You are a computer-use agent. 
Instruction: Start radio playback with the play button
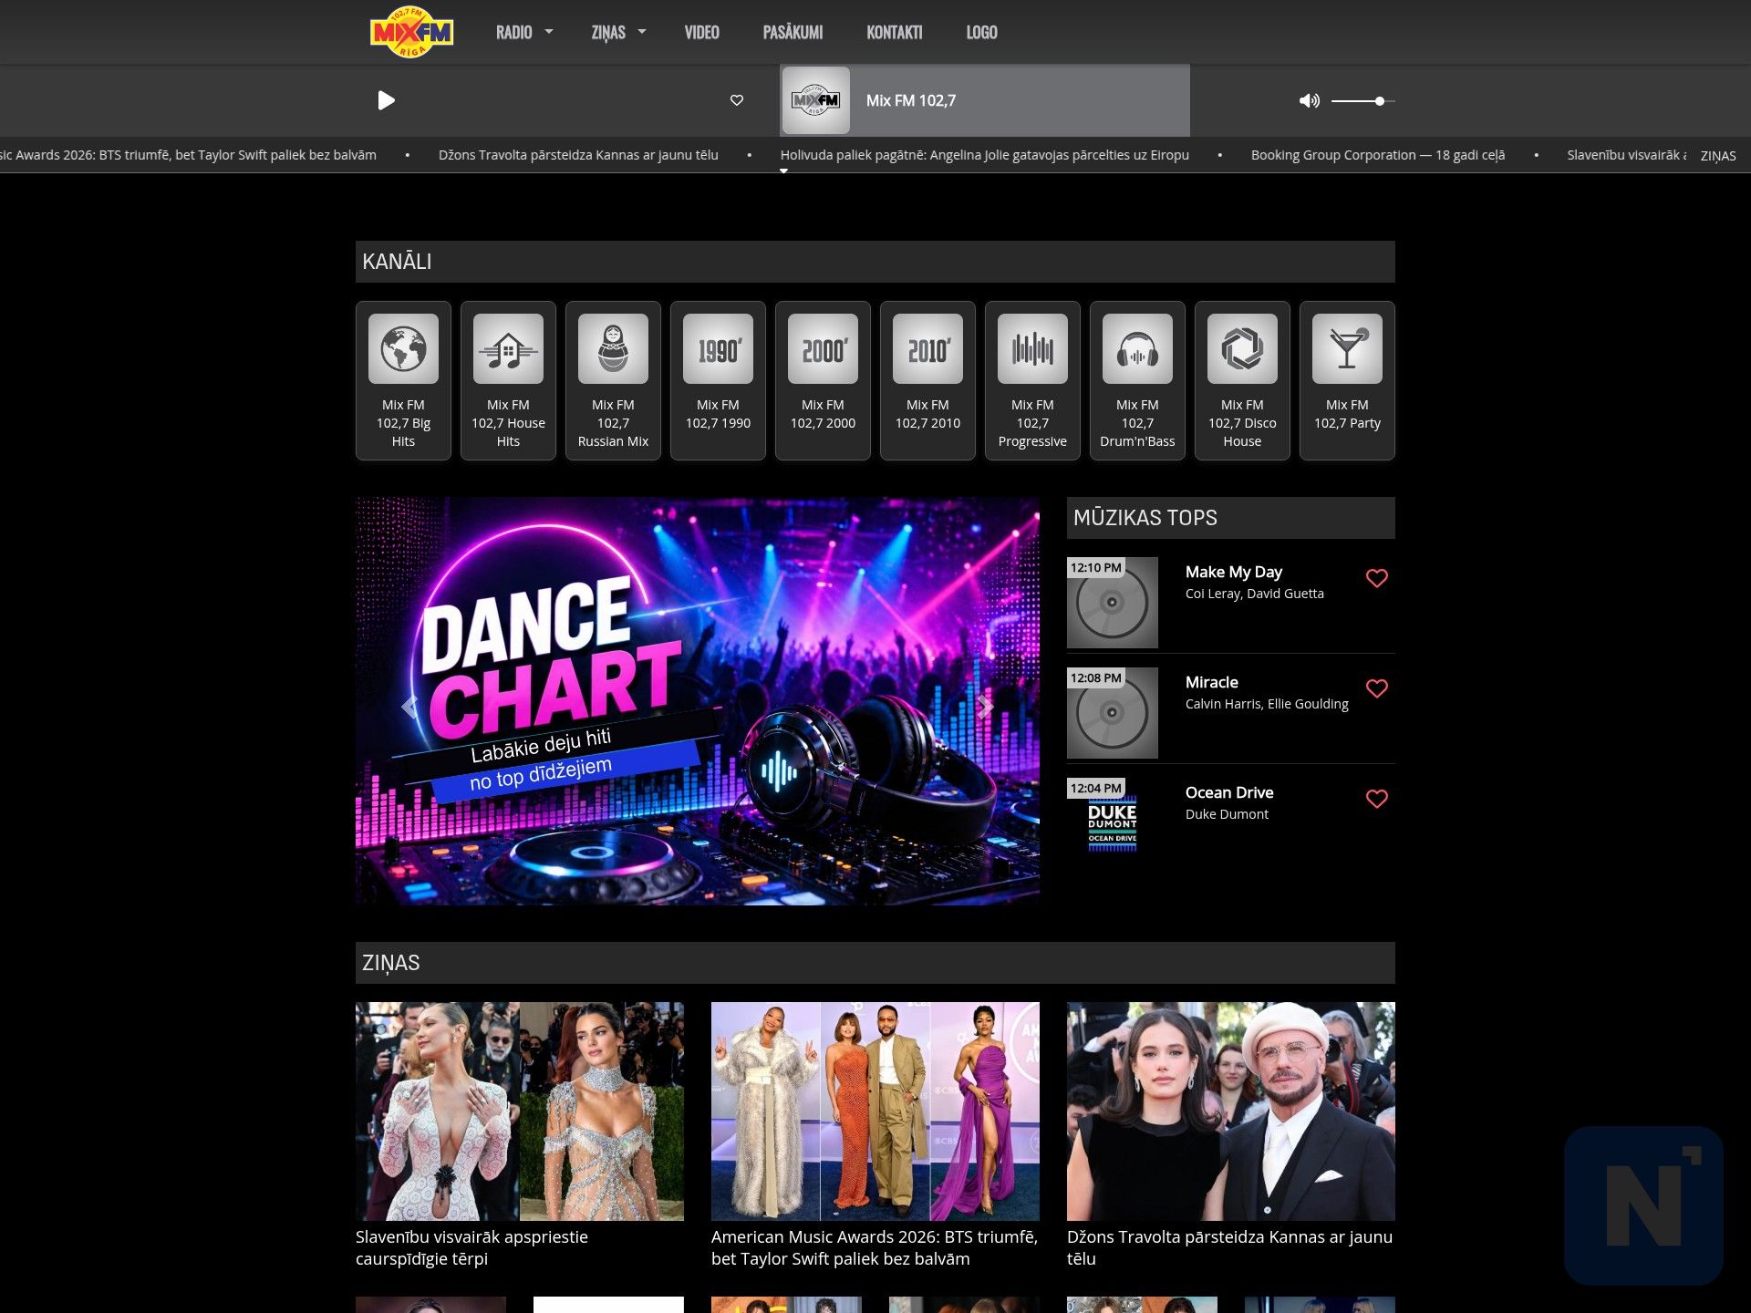[x=387, y=100]
